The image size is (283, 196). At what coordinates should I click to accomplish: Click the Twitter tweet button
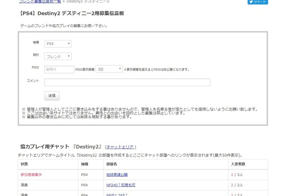pyautogui.click(x=258, y=2)
